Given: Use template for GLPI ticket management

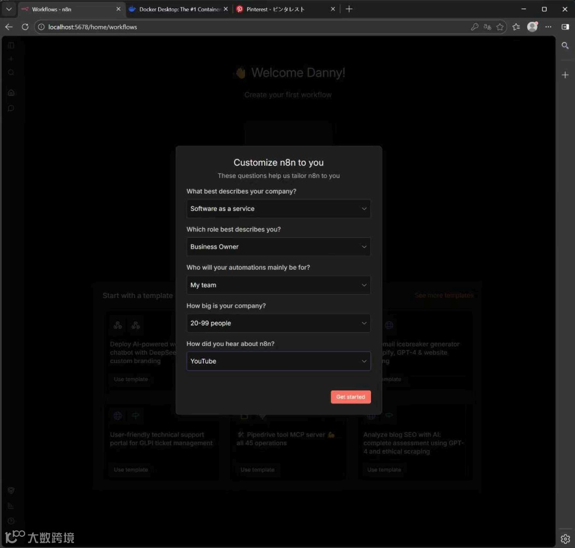Looking at the screenshot, I should tap(130, 470).
